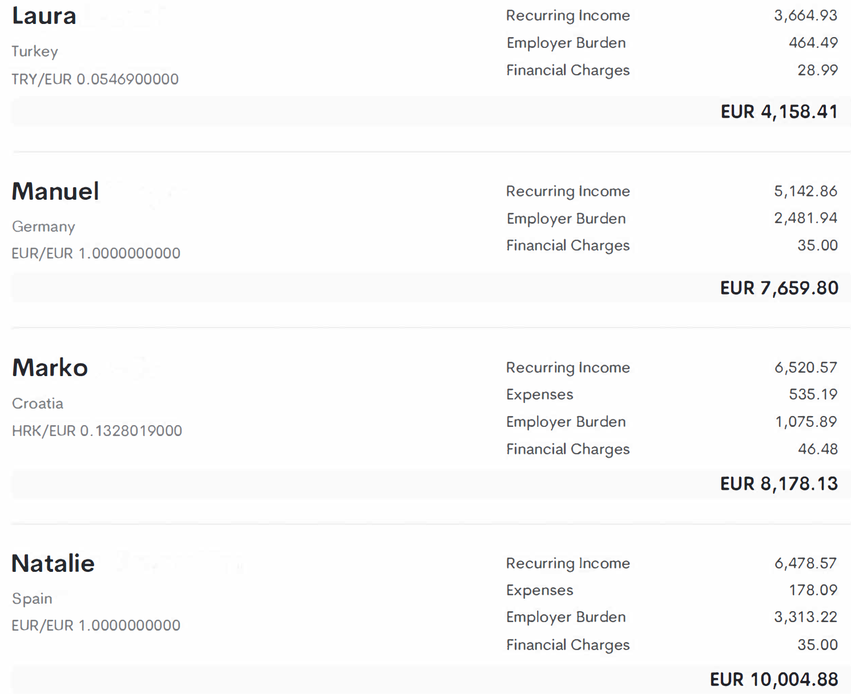851x694 pixels.
Task: Click the Financial Charges amount 46.48
Action: 817,449
